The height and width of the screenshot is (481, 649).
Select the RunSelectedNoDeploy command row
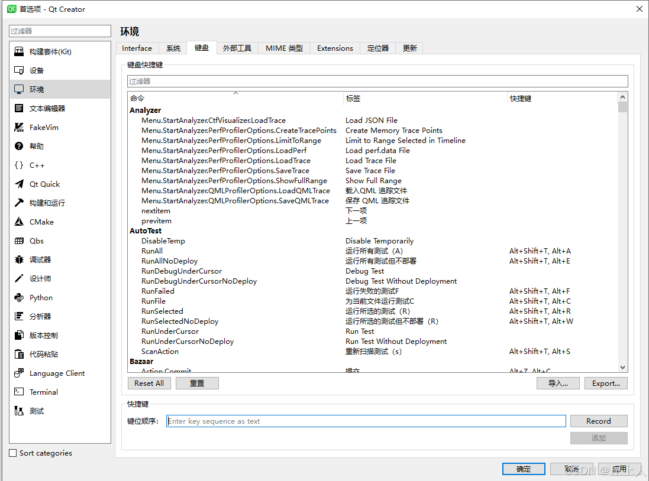373,321
